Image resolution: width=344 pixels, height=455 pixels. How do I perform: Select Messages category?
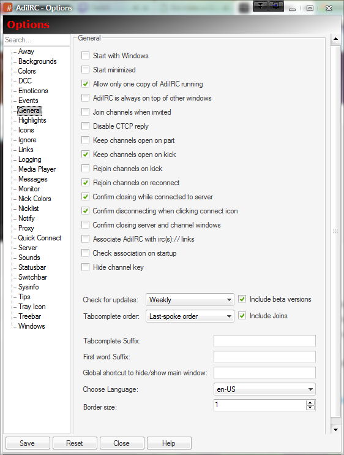[x=32, y=179]
